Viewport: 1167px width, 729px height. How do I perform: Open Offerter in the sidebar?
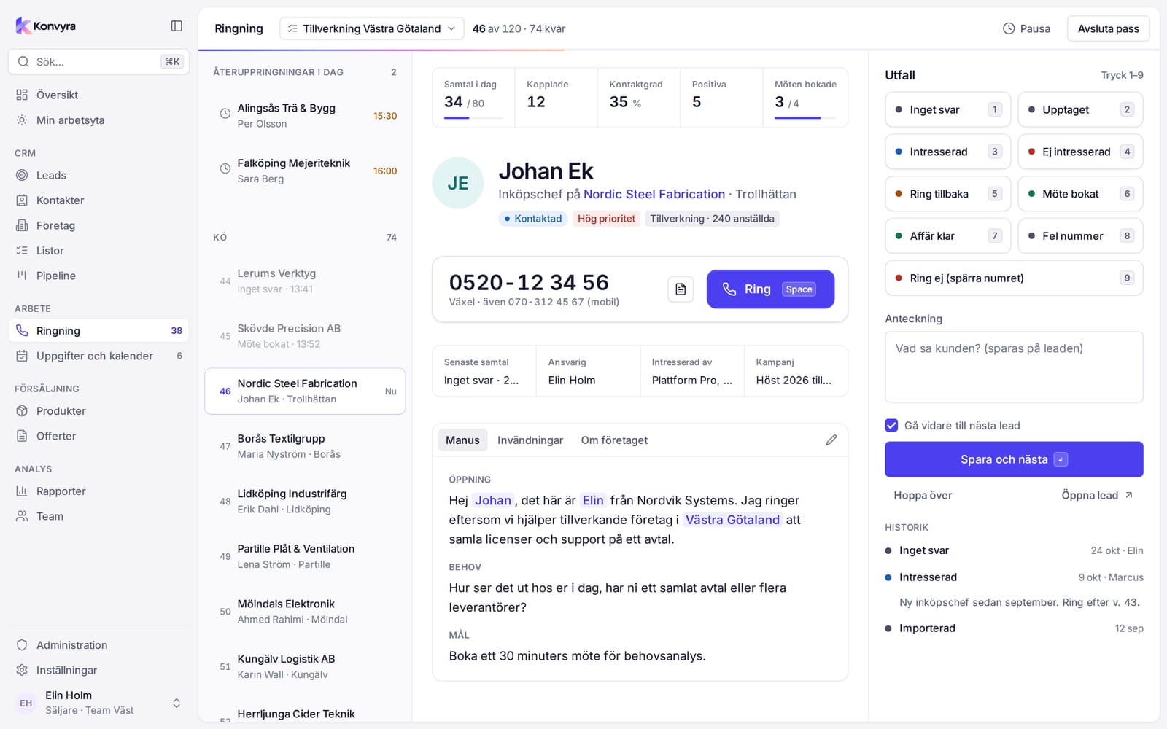(x=98, y=436)
